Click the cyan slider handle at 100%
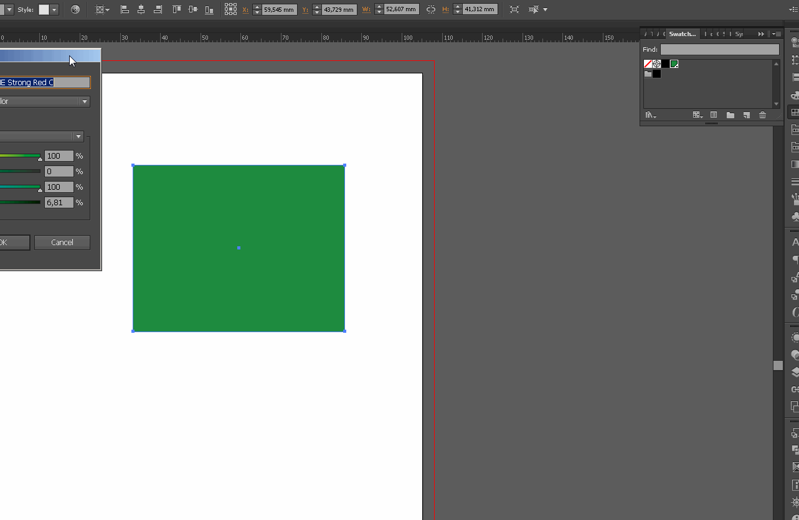Viewport: 799px width, 520px height. click(x=40, y=159)
